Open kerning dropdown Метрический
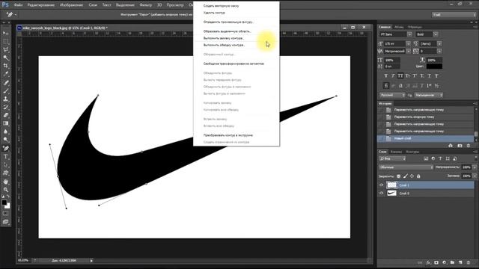Screen dimensions: 479x269 point(409,52)
